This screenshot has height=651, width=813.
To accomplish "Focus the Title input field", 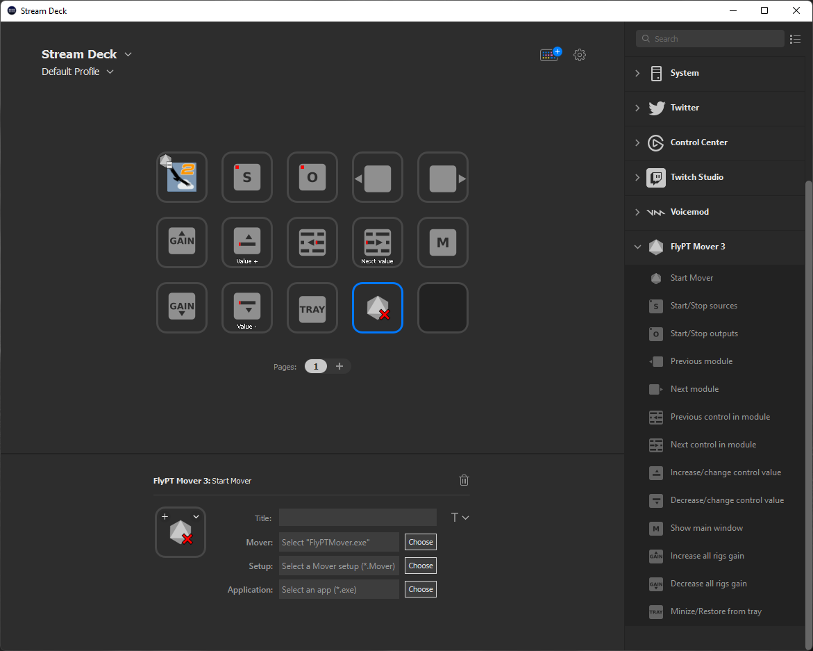I will [x=358, y=518].
